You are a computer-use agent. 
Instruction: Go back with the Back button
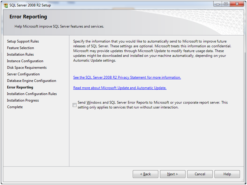point(145,174)
